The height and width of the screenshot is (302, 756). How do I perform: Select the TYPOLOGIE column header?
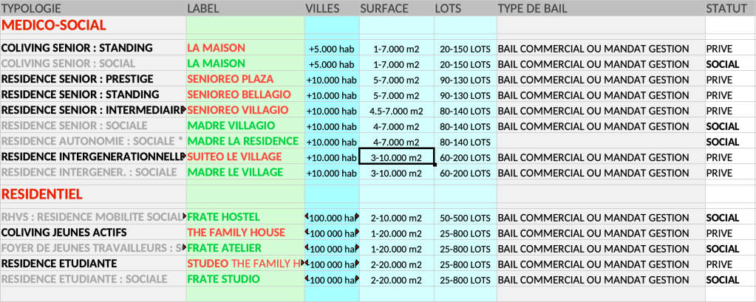pos(32,8)
